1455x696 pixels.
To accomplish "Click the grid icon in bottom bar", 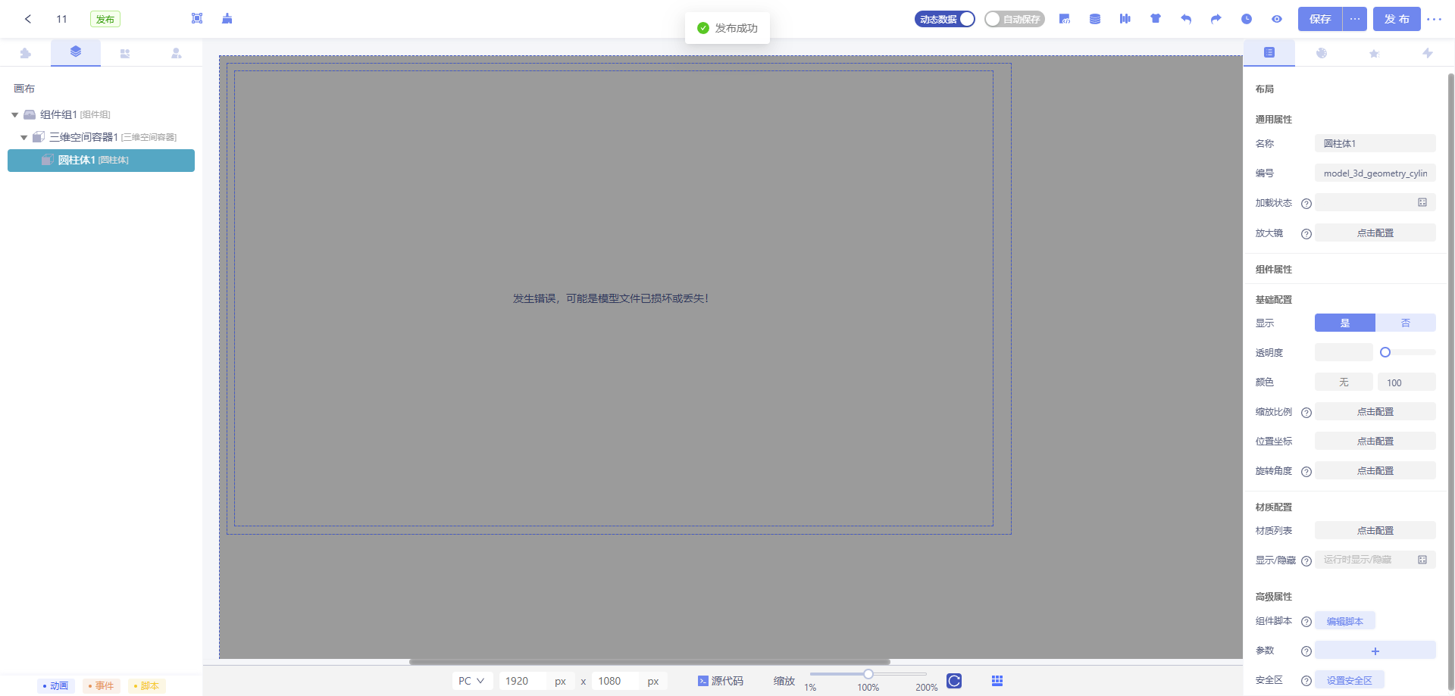I will 997,681.
